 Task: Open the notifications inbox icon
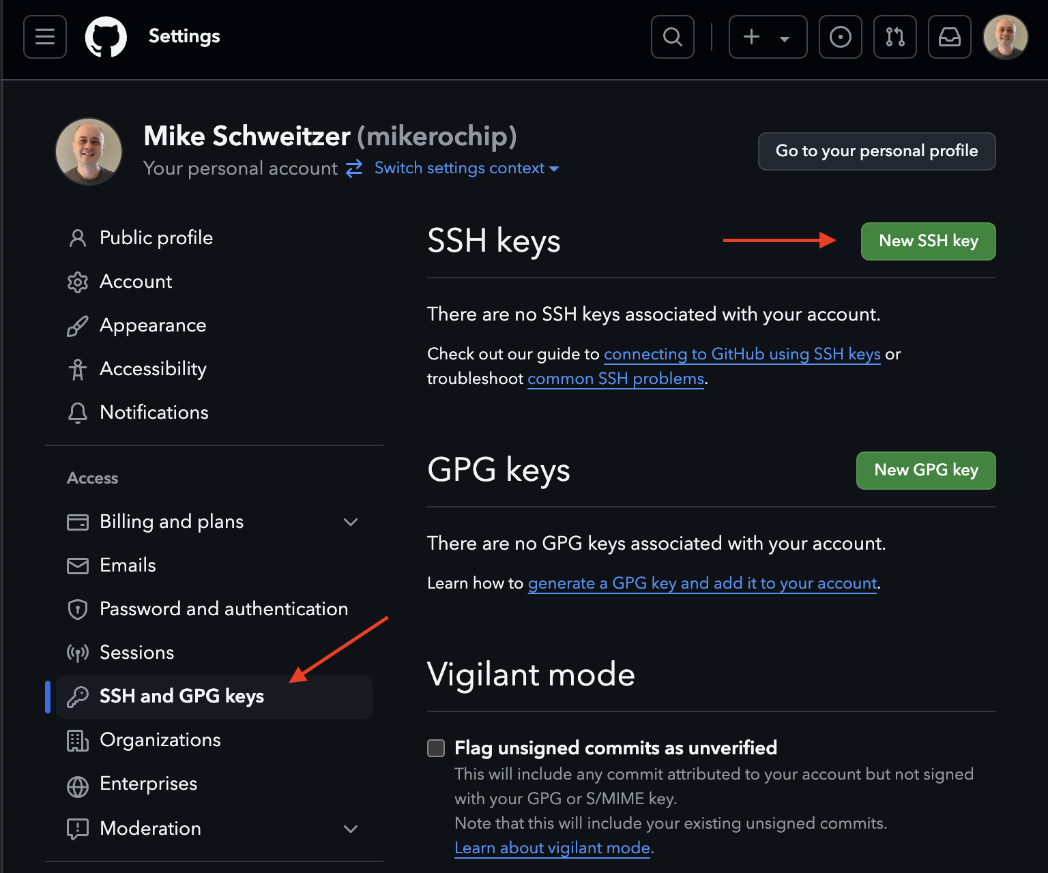pyautogui.click(x=950, y=37)
